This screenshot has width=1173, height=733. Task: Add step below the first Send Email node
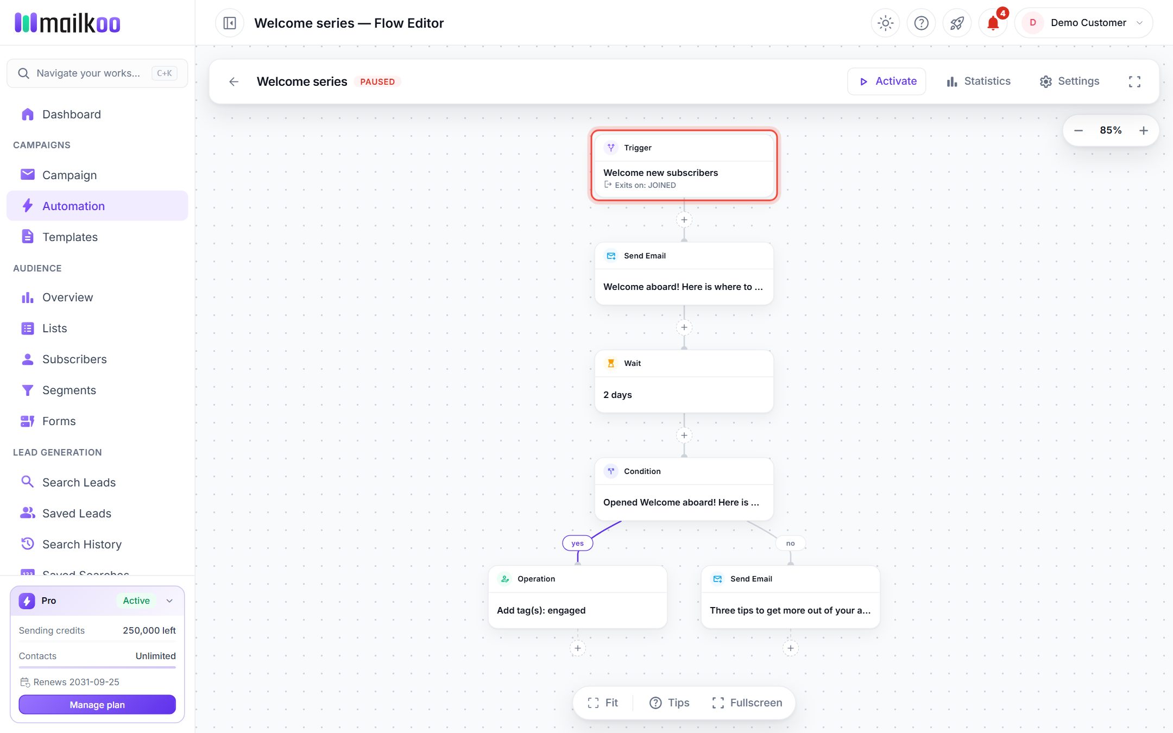click(684, 327)
